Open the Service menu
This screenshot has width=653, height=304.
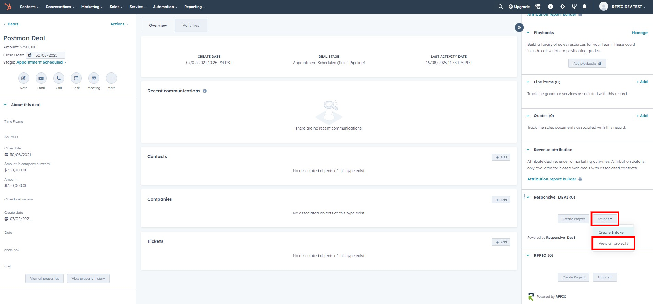tap(138, 7)
